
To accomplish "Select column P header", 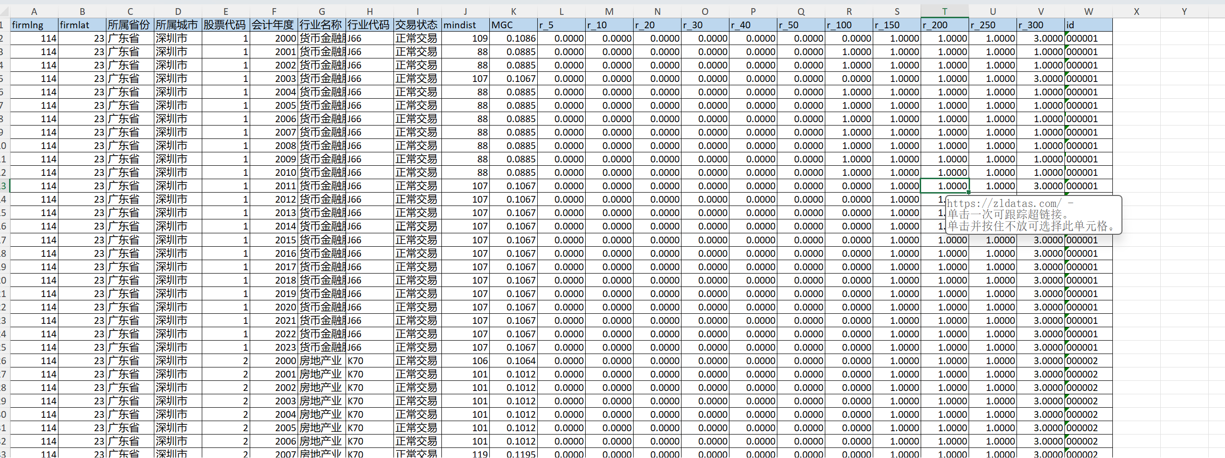I will tap(753, 11).
